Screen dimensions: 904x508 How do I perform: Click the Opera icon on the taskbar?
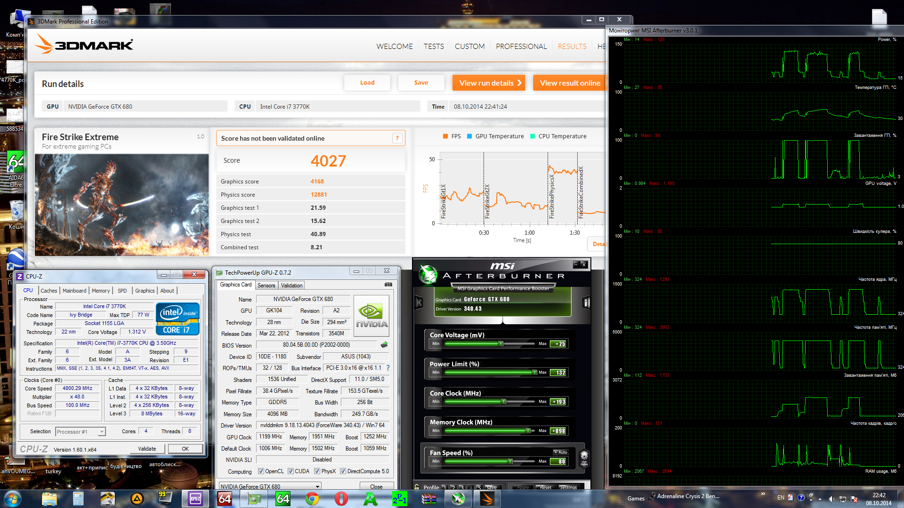pyautogui.click(x=341, y=499)
